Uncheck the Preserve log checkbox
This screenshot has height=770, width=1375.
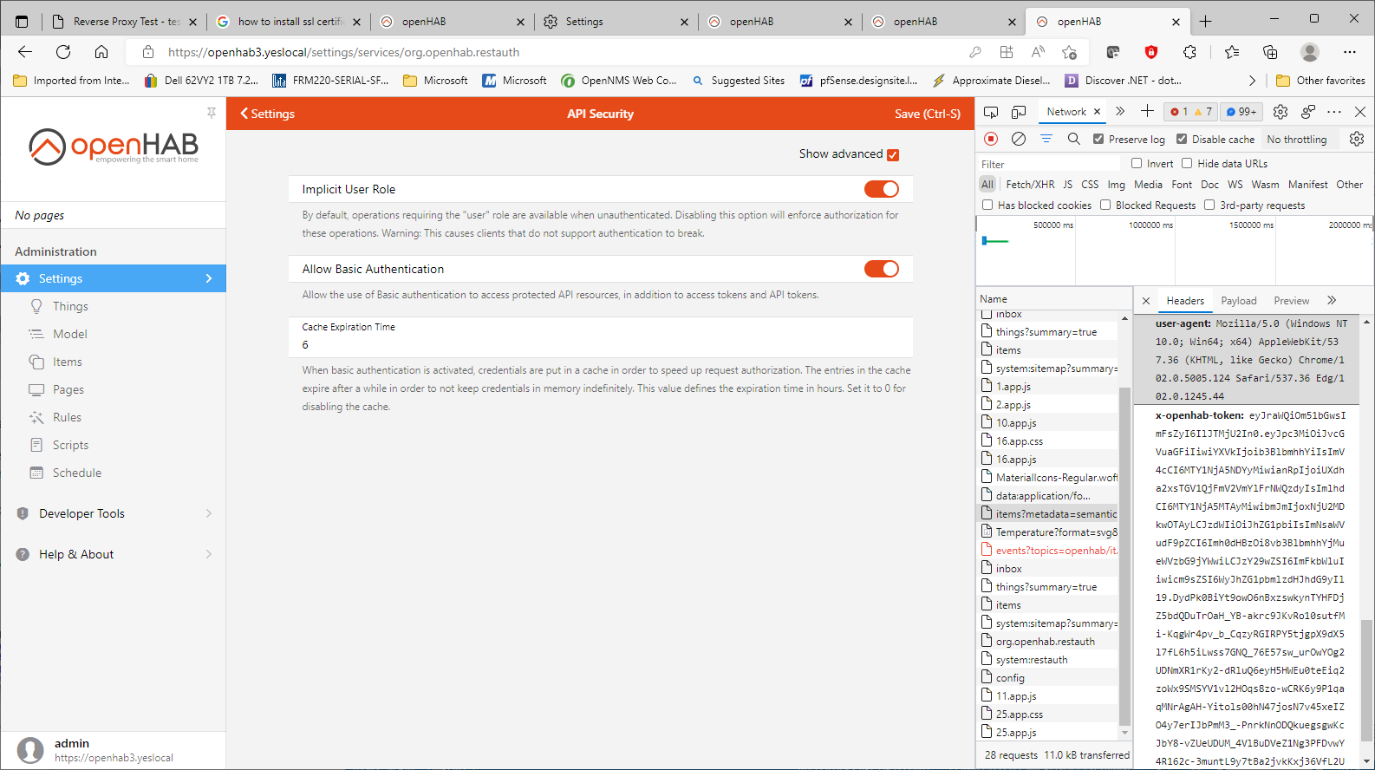(x=1098, y=139)
